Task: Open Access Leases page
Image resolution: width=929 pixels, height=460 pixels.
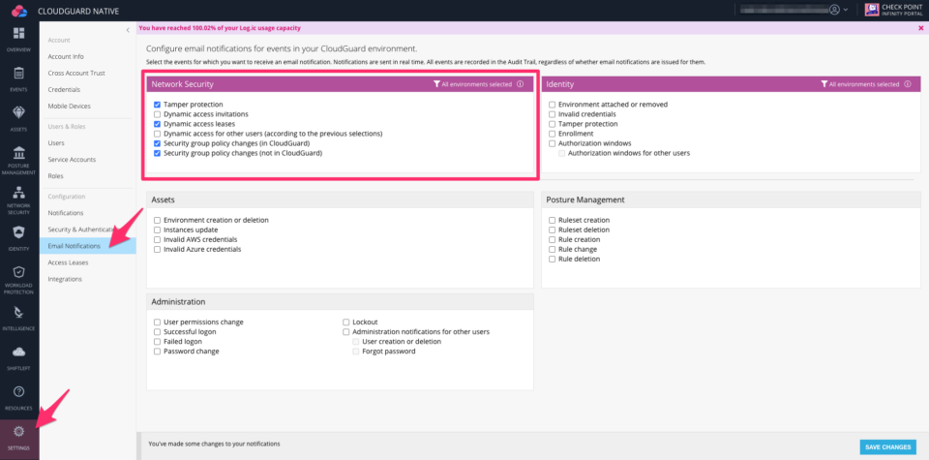Action: pyautogui.click(x=68, y=262)
